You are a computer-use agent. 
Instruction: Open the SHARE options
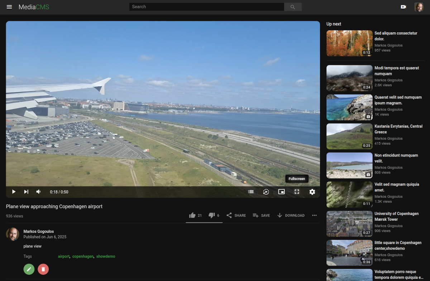[x=236, y=215]
